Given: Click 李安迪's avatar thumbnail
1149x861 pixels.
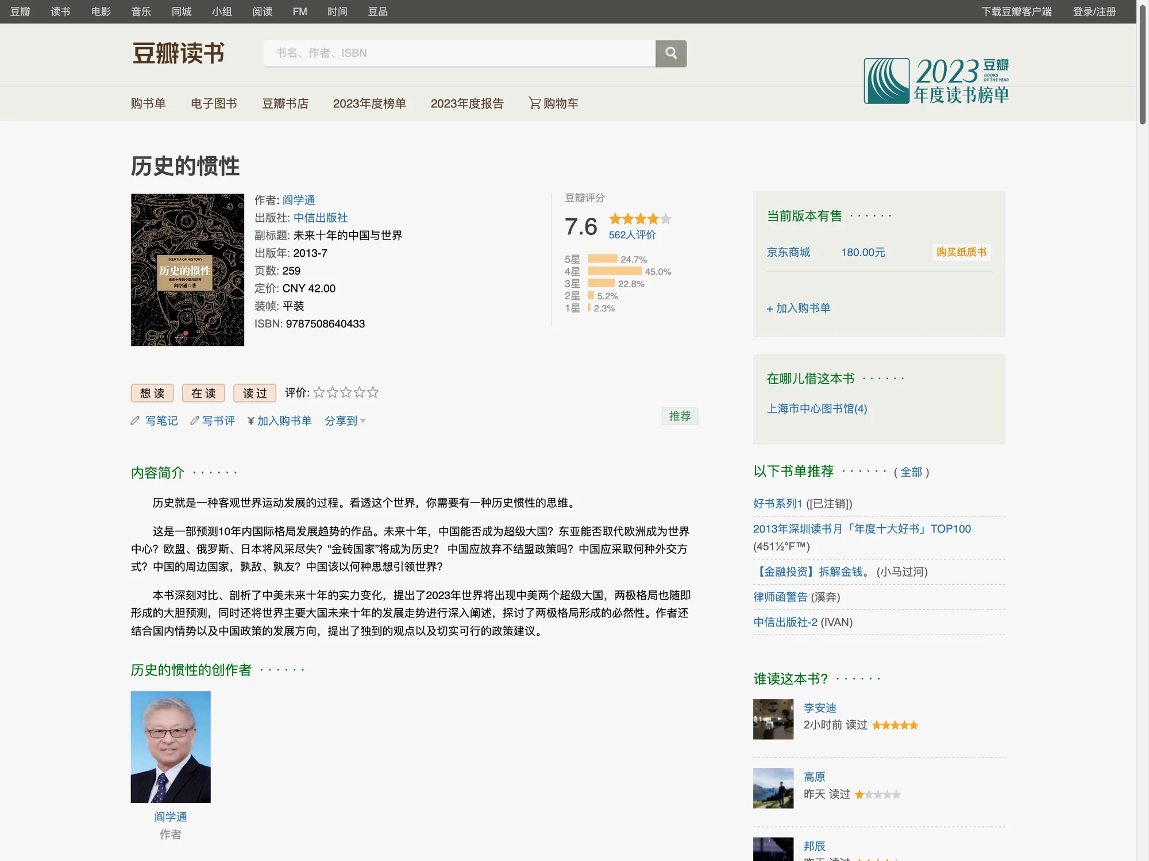Looking at the screenshot, I should (x=773, y=719).
